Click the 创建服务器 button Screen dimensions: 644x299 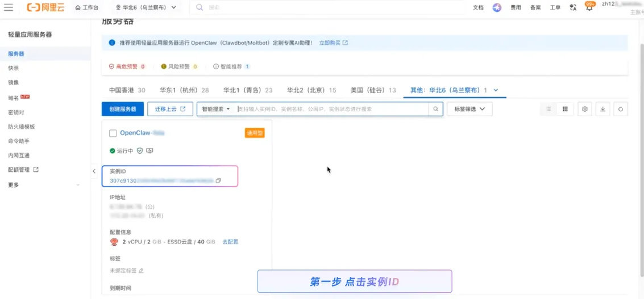tap(123, 109)
